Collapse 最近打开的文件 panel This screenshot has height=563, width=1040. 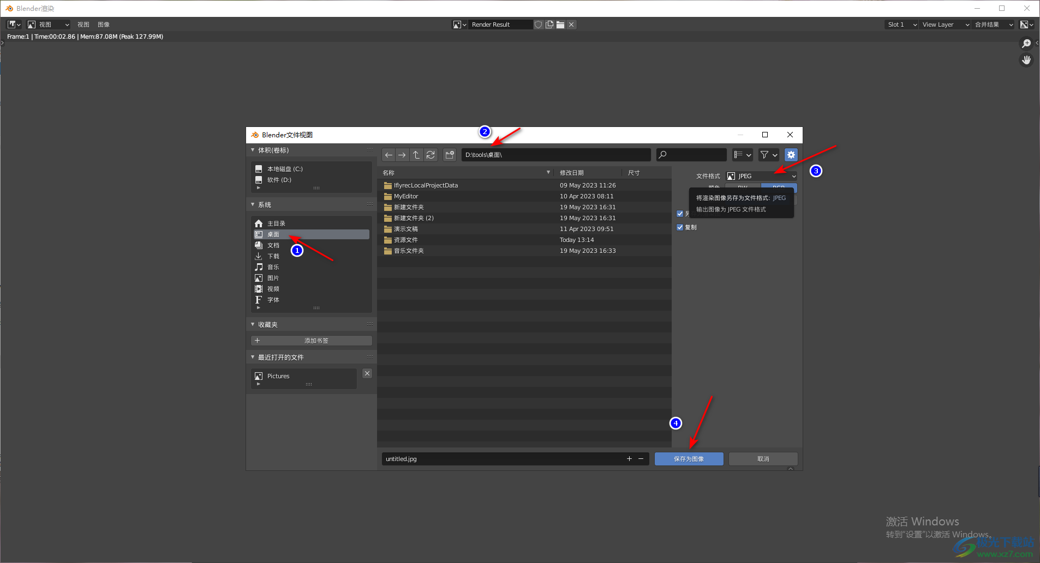point(253,357)
